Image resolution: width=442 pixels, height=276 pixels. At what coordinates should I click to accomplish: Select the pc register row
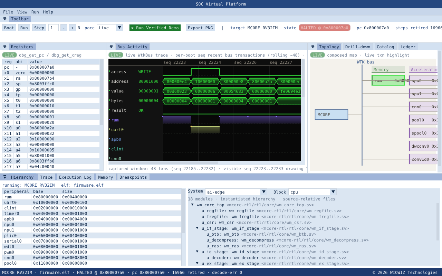[x=51, y=67]
